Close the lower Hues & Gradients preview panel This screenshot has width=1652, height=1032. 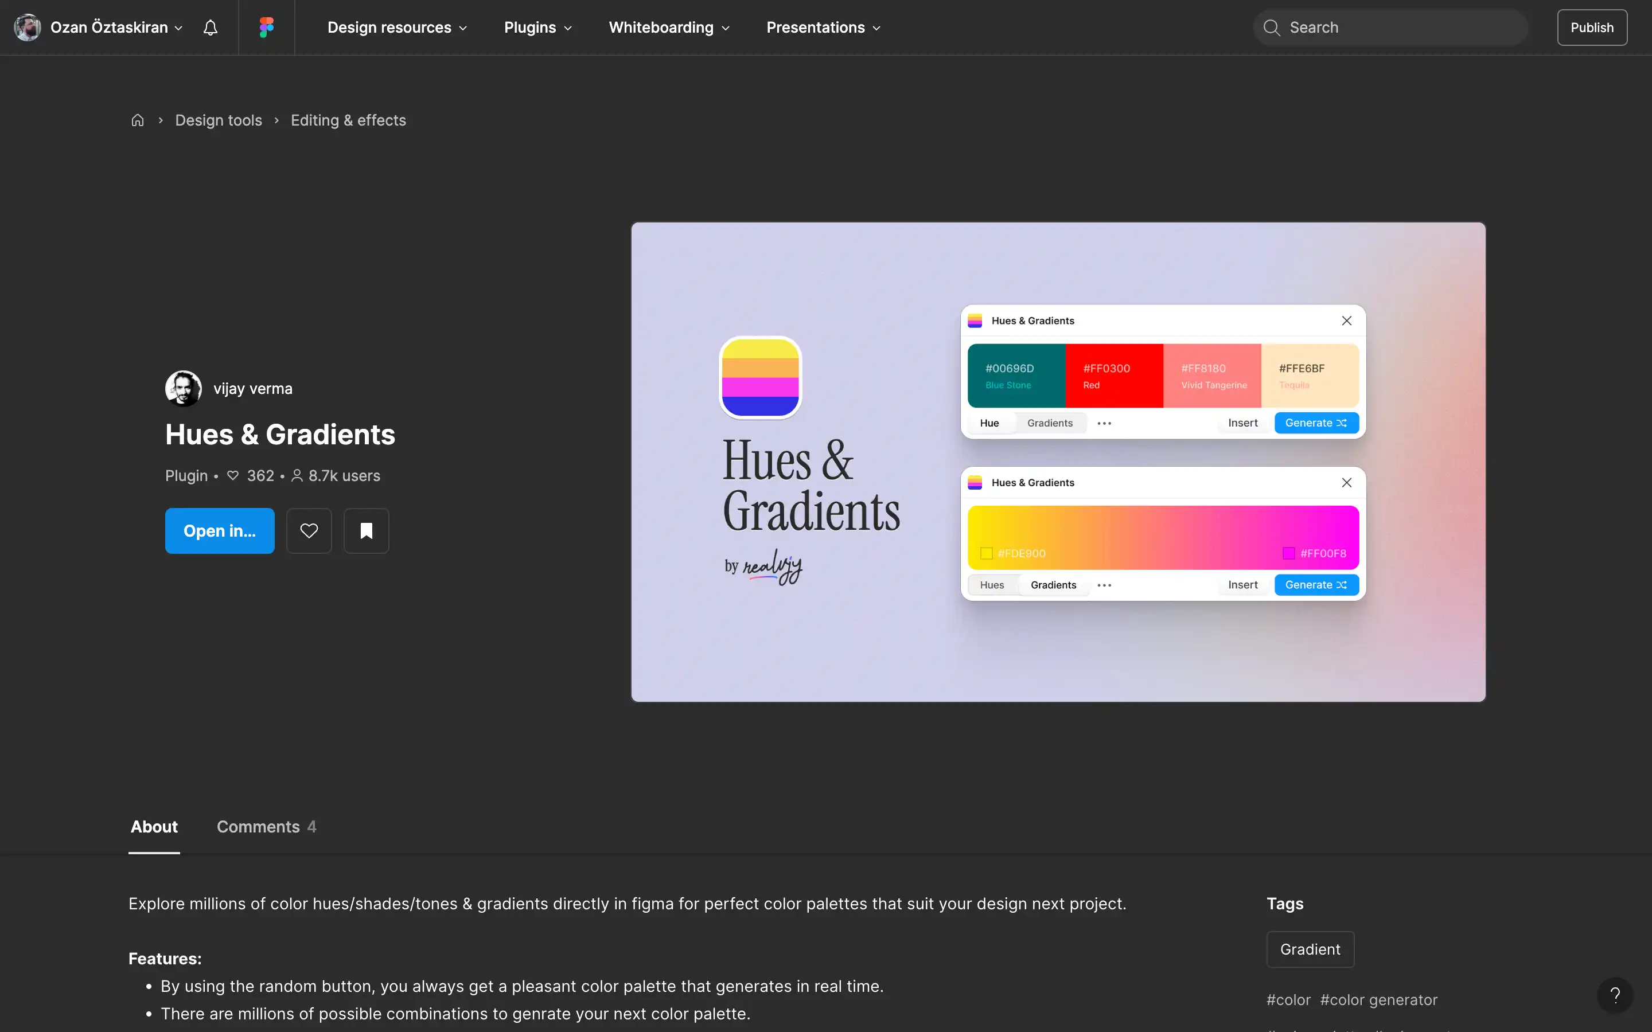(x=1346, y=483)
